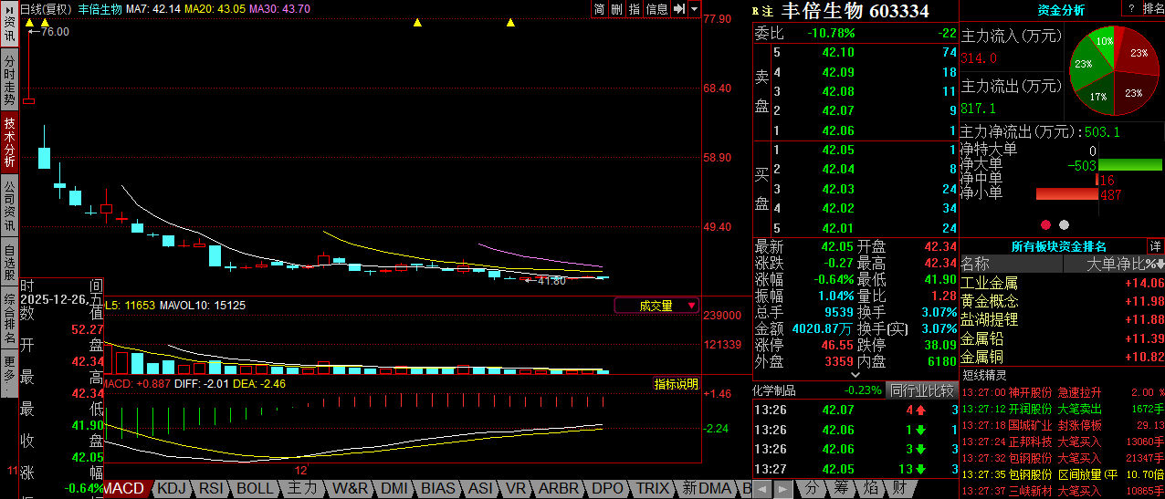The height and width of the screenshot is (499, 1165).
Task: Click the 指 indicator button above the chart
Action: (635, 9)
